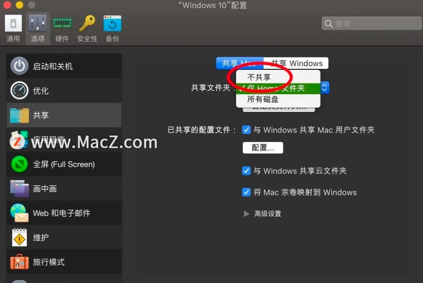The width and height of the screenshot is (423, 283).
Task: Choose the highlighted Home 文件夹 menu option
Action: [x=278, y=88]
